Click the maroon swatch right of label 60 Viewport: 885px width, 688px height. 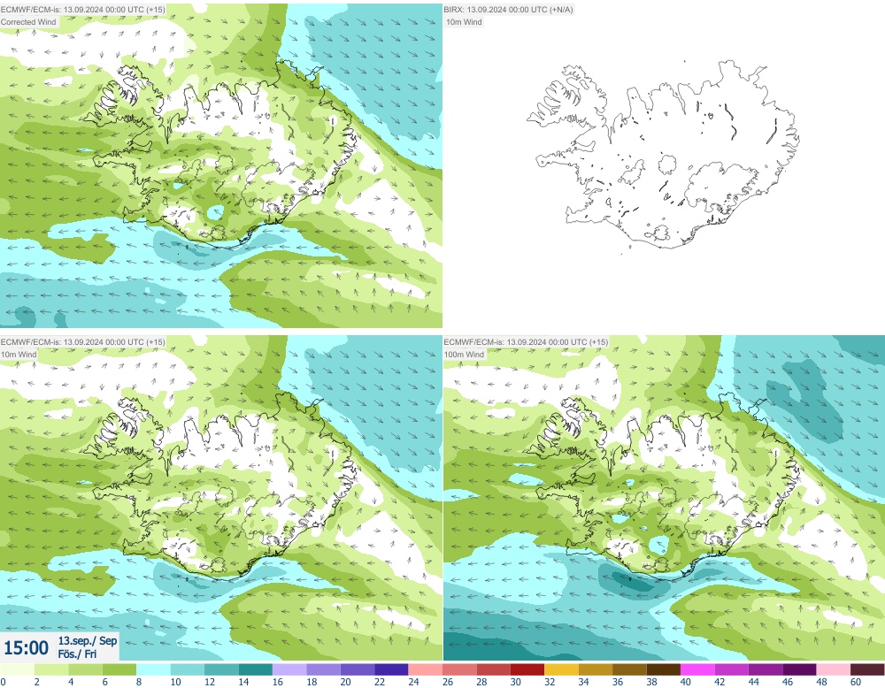[867, 669]
